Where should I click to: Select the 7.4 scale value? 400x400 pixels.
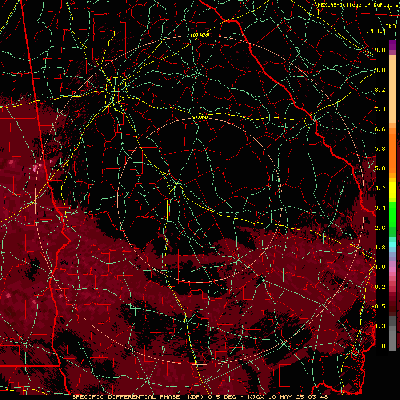coord(380,109)
